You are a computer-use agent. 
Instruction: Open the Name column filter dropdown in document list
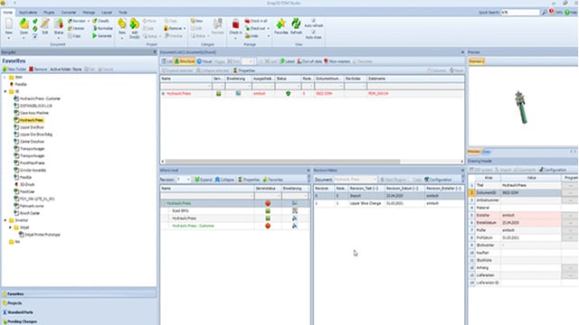pyautogui.click(x=209, y=87)
